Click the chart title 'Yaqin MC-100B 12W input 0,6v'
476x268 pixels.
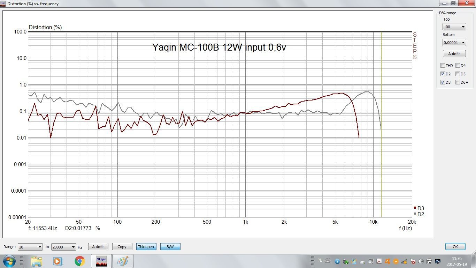(x=219, y=47)
